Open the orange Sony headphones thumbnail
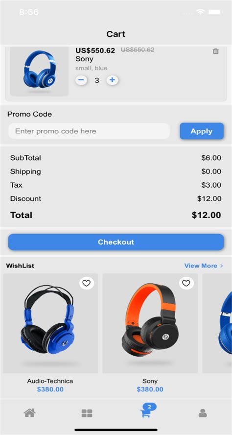Screen dimensions: 232x435 click(x=150, y=323)
